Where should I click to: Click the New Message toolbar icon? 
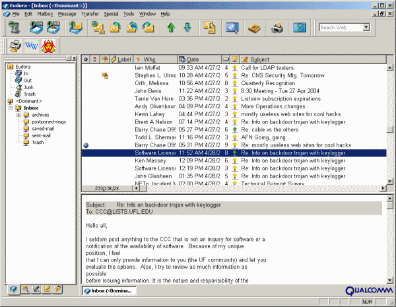point(98,27)
